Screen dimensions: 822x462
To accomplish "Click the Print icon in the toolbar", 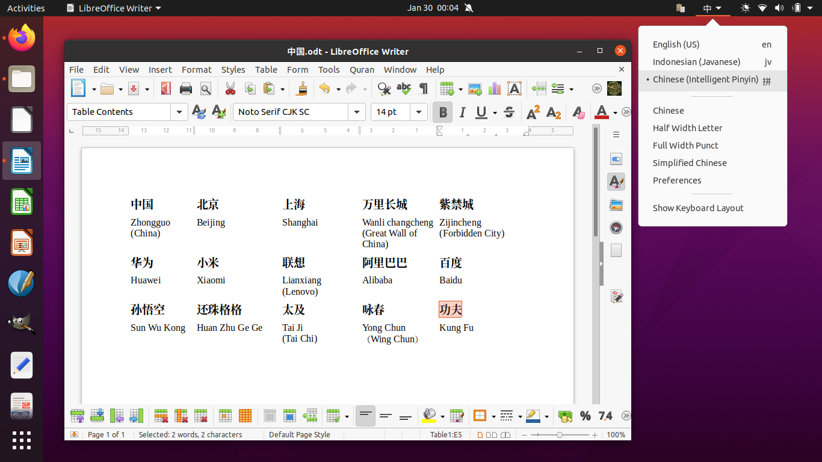I will click(x=186, y=89).
